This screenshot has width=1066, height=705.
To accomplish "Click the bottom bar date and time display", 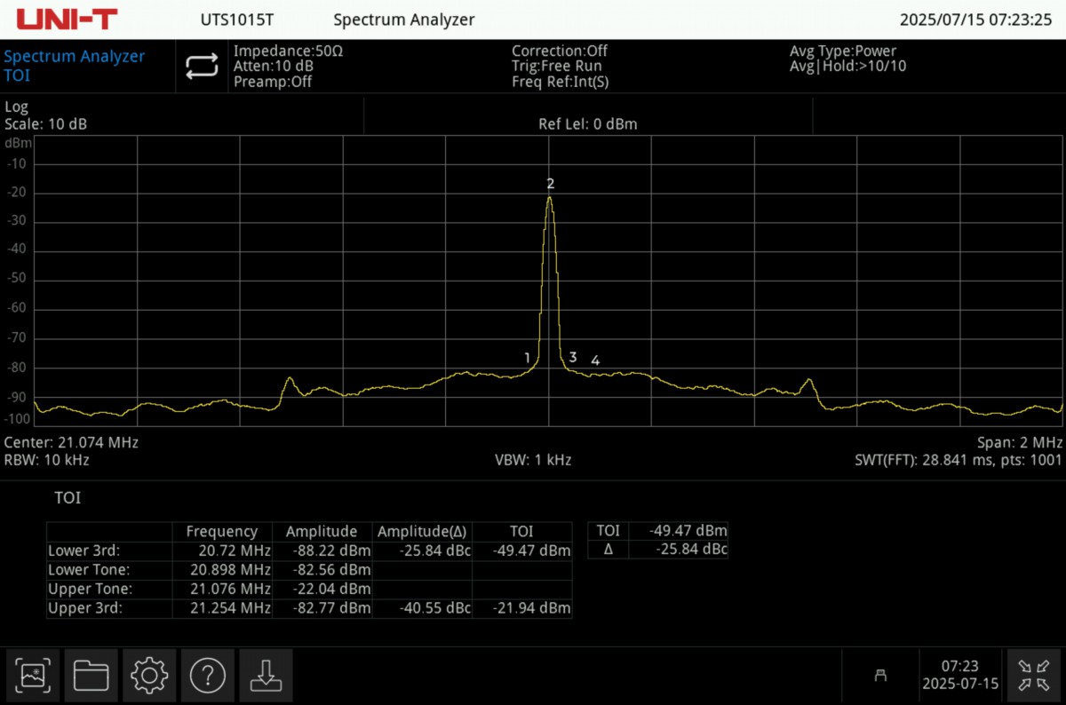I will click(959, 676).
